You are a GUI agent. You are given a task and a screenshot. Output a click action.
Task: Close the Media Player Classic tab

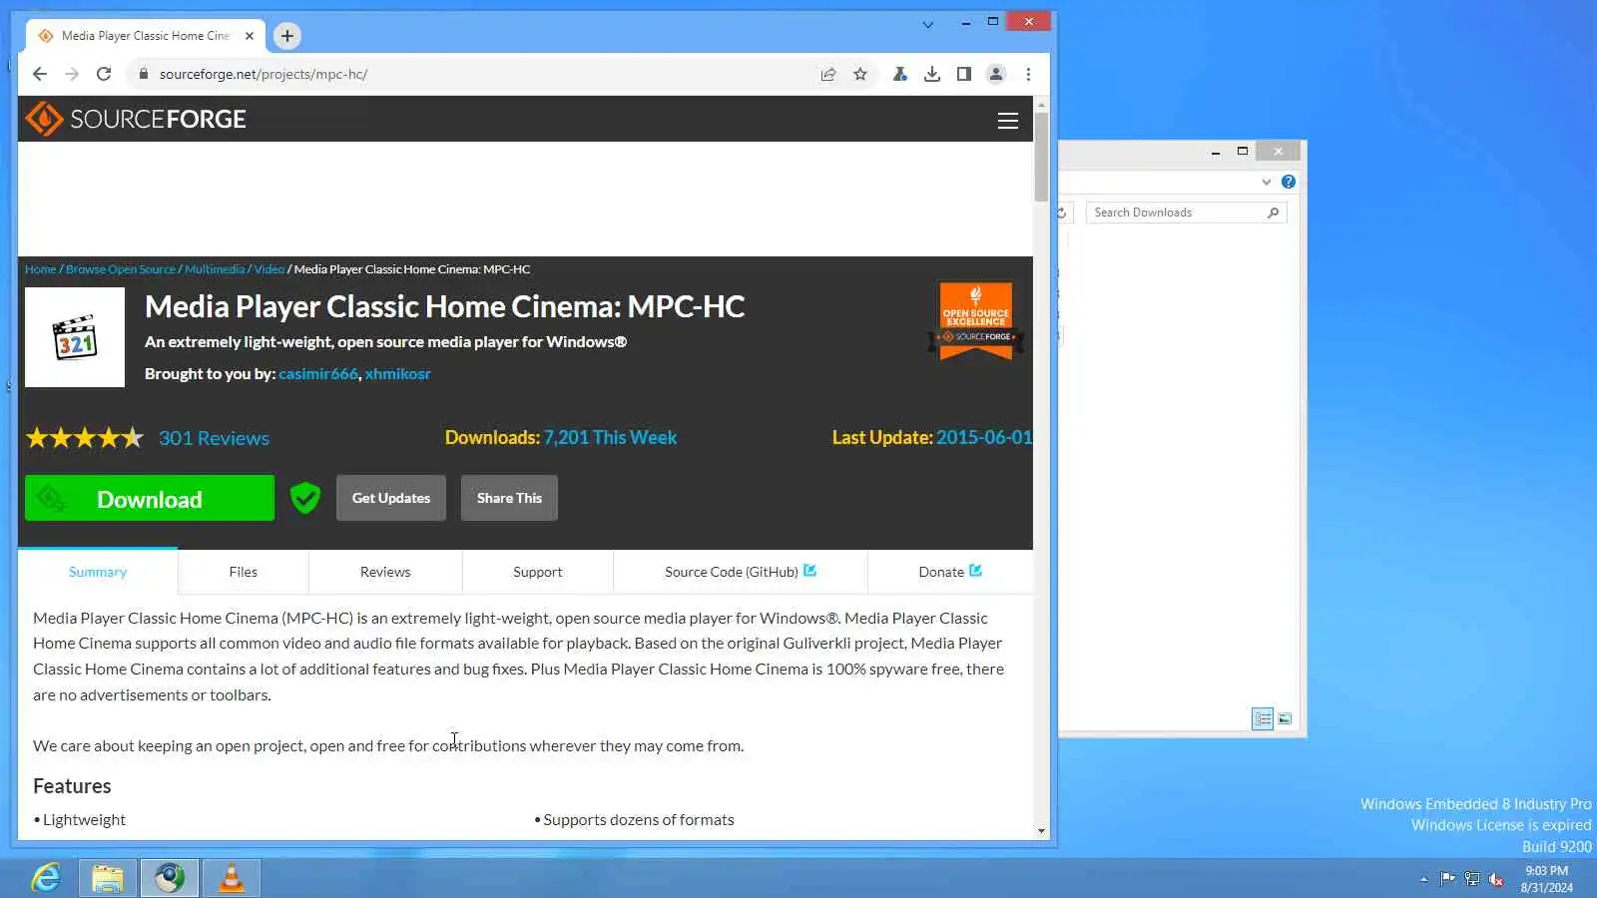[x=250, y=36]
